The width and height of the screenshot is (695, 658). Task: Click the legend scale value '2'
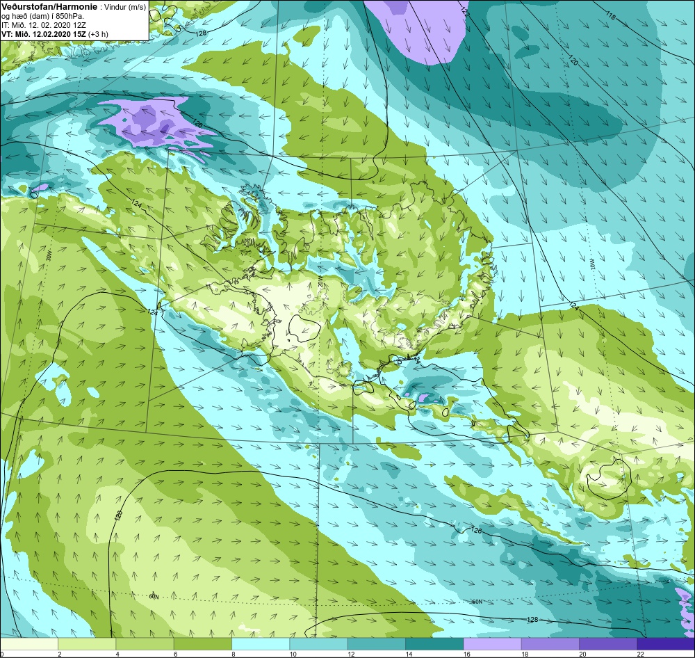[59, 654]
